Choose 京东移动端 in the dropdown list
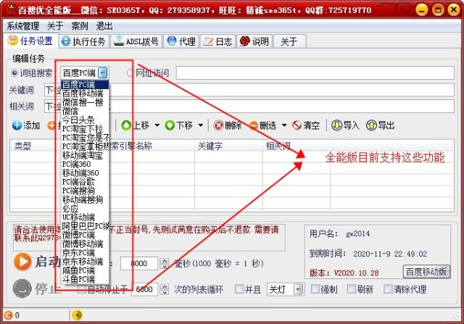The width and height of the screenshot is (464, 324). click(85, 262)
